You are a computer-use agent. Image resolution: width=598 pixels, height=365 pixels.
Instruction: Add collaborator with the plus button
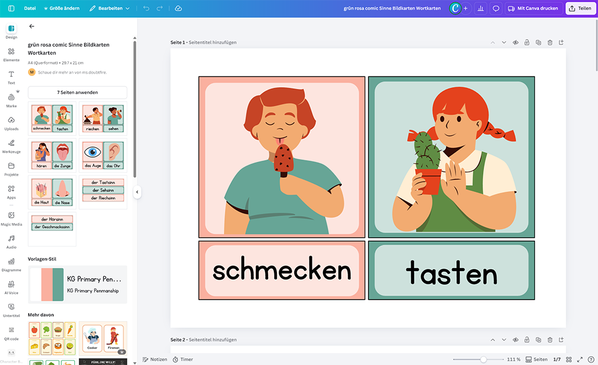coord(465,8)
